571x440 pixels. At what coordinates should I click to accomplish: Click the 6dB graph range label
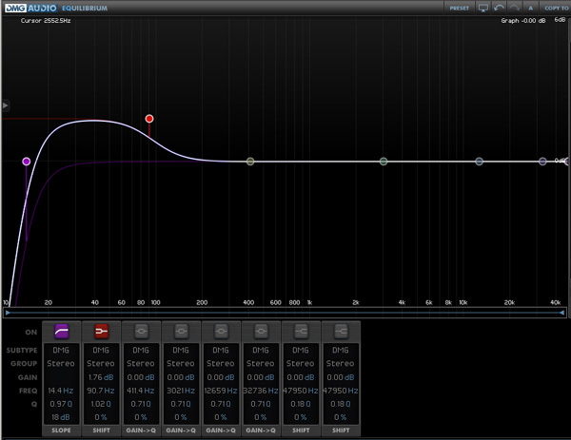tap(560, 20)
